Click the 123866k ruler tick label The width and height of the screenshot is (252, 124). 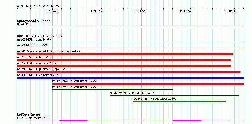click(x=230, y=11)
